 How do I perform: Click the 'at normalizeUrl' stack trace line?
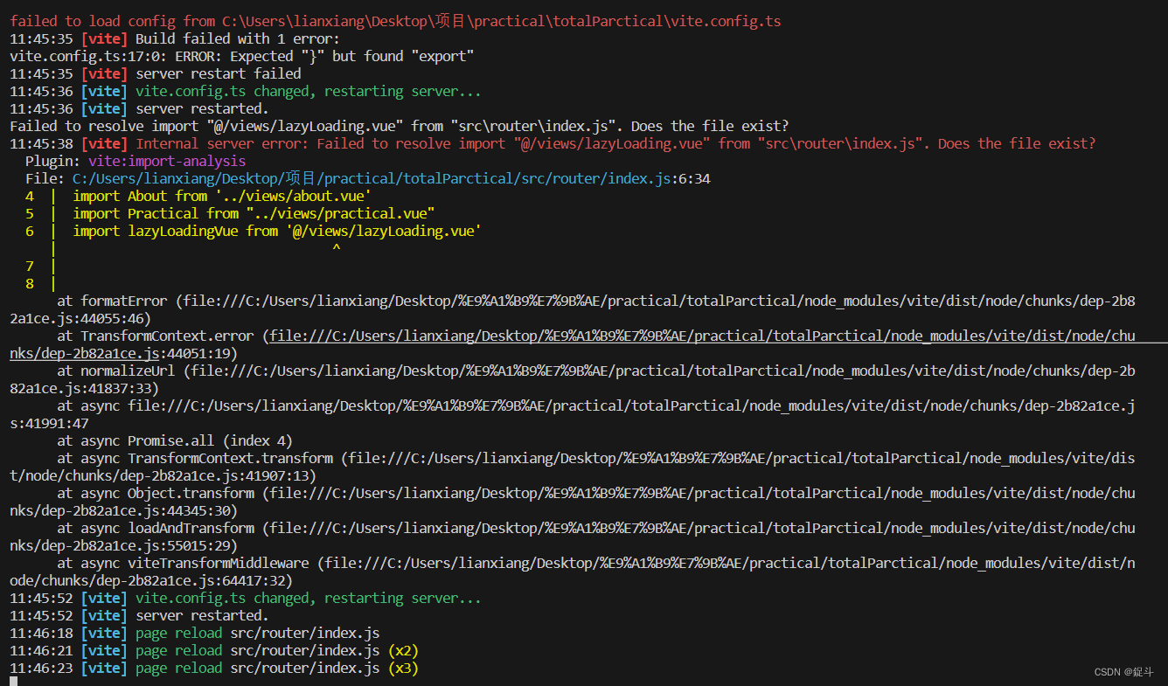click(x=573, y=379)
